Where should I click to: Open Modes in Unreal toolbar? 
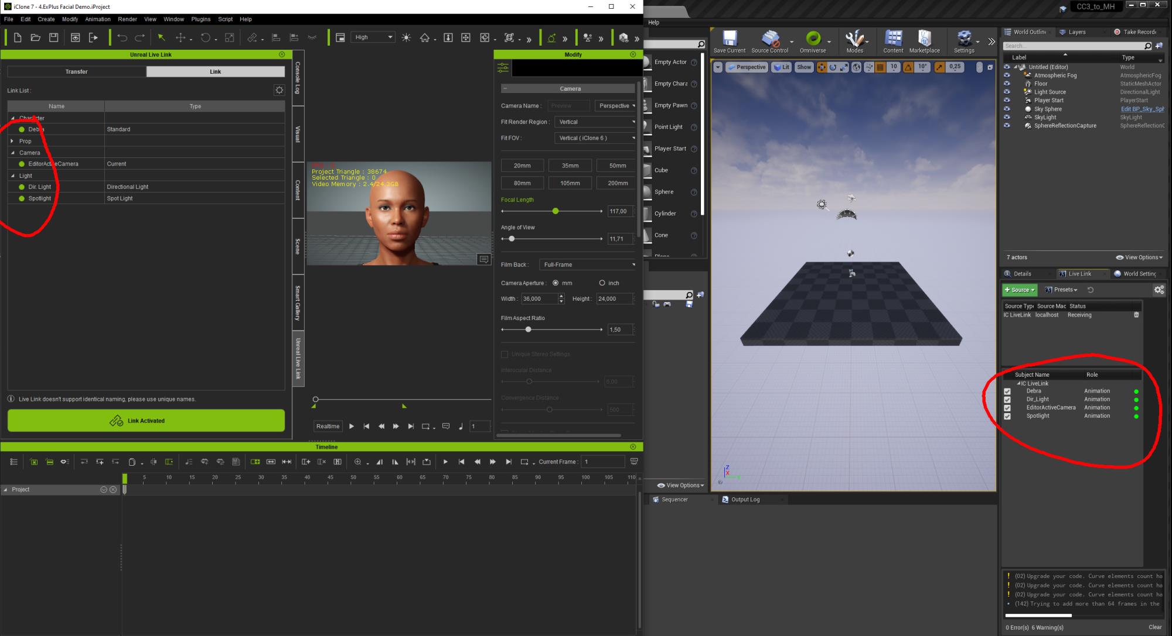(854, 42)
